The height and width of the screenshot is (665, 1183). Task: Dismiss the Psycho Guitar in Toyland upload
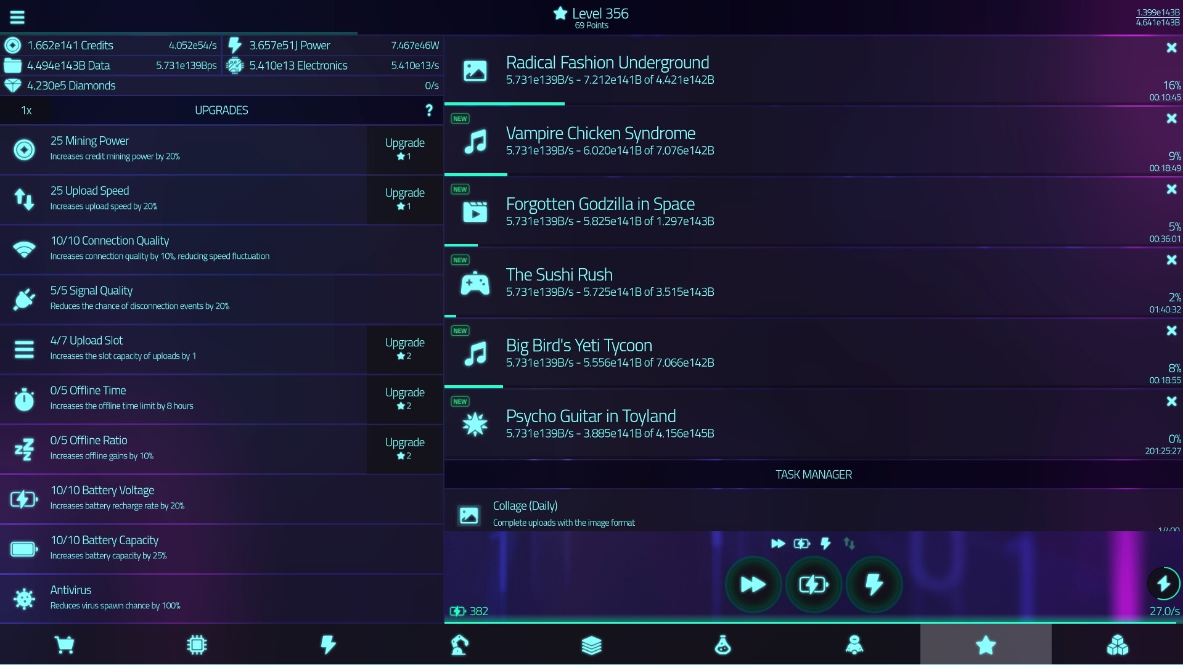(x=1171, y=401)
